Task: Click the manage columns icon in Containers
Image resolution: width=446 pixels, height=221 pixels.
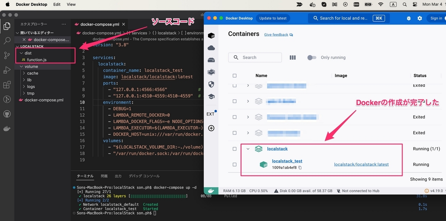Action: click(x=293, y=57)
